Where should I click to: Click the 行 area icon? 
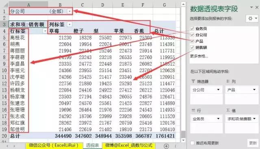193,110
